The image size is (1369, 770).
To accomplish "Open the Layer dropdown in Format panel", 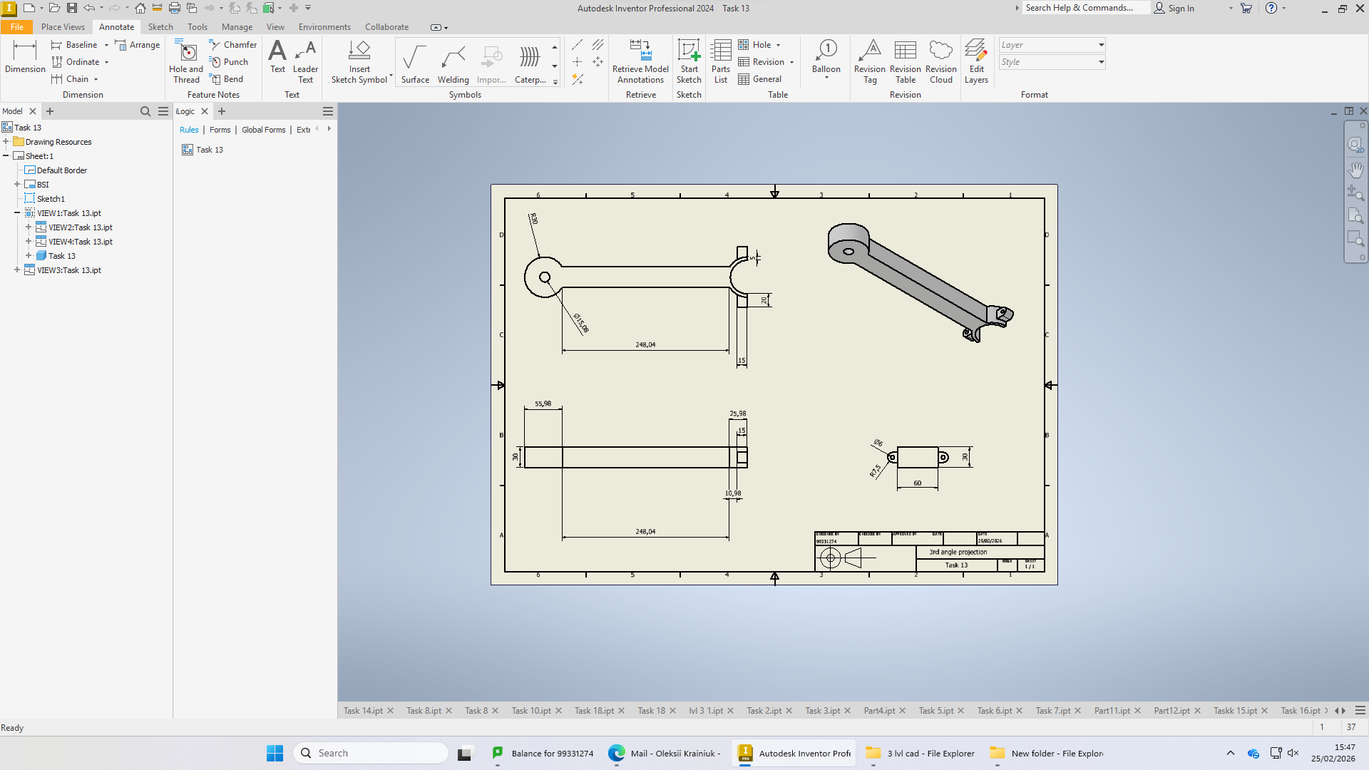I will click(1052, 45).
